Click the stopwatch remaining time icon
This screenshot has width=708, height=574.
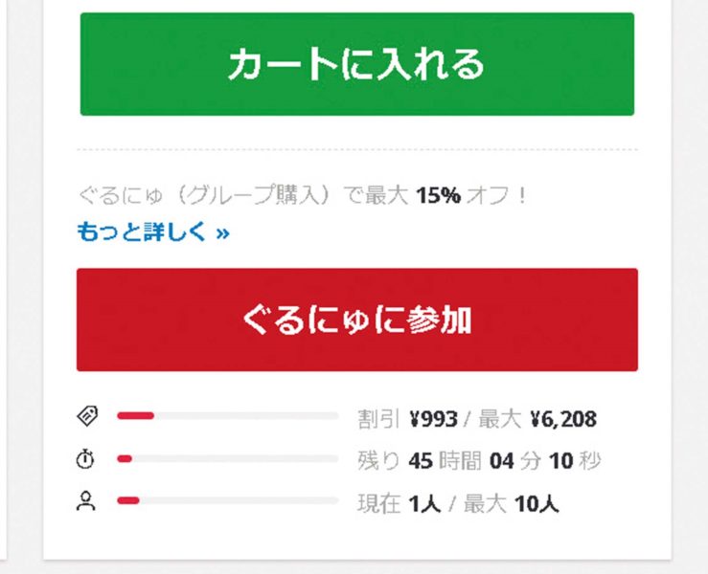[85, 459]
